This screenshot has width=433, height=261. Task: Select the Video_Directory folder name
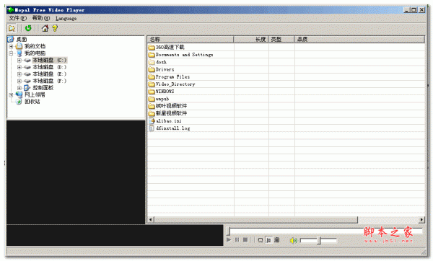[x=175, y=84]
